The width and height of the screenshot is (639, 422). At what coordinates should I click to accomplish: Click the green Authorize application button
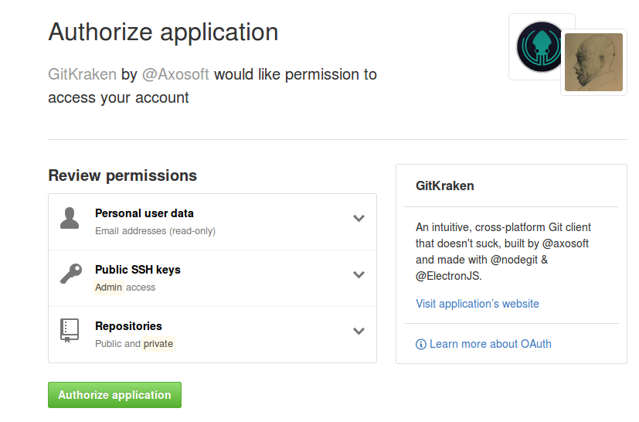pos(114,395)
